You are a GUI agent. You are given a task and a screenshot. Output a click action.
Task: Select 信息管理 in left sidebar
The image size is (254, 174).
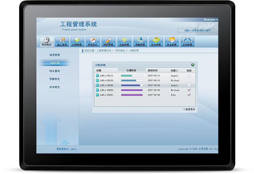[54, 55]
